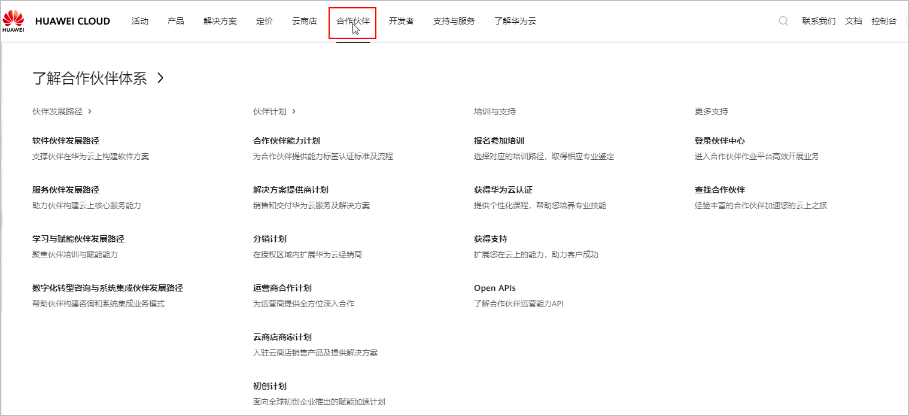Click text 聚焦伙伴培训与赋能能力
This screenshot has height=416, width=909.
(x=75, y=254)
